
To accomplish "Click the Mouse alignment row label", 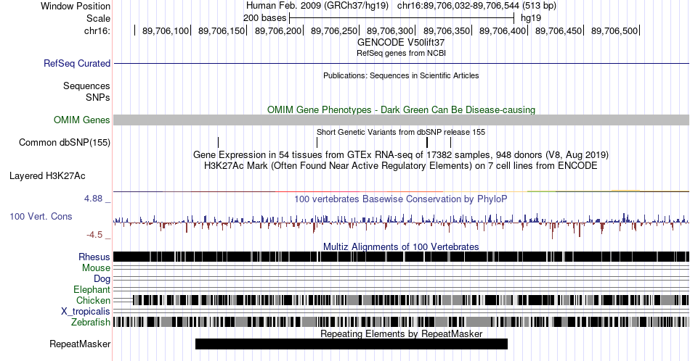I will click(x=96, y=268).
